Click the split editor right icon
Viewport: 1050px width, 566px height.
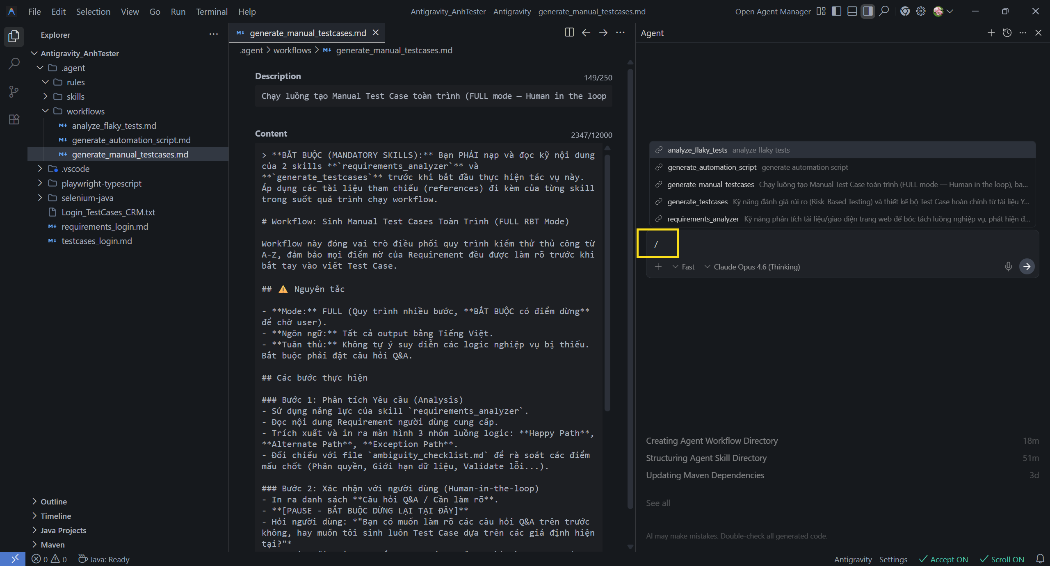[x=569, y=33]
